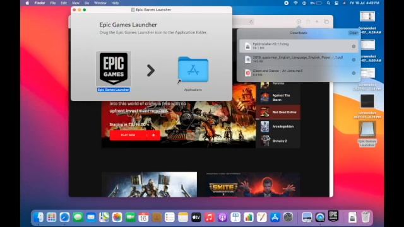The image size is (404, 227).
Task: Open Pages from the dock
Action: point(262,217)
